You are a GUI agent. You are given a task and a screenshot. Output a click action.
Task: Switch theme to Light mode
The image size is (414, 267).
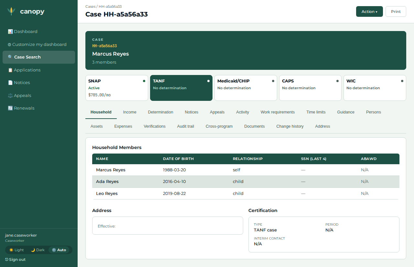(16, 250)
